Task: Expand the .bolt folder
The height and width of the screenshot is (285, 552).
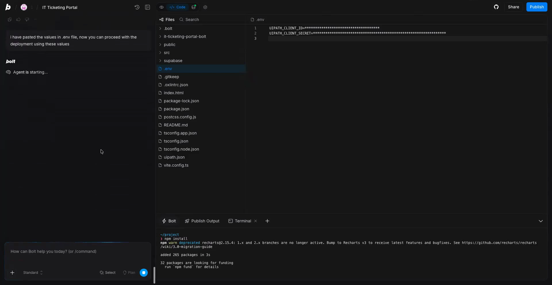Action: point(201,28)
